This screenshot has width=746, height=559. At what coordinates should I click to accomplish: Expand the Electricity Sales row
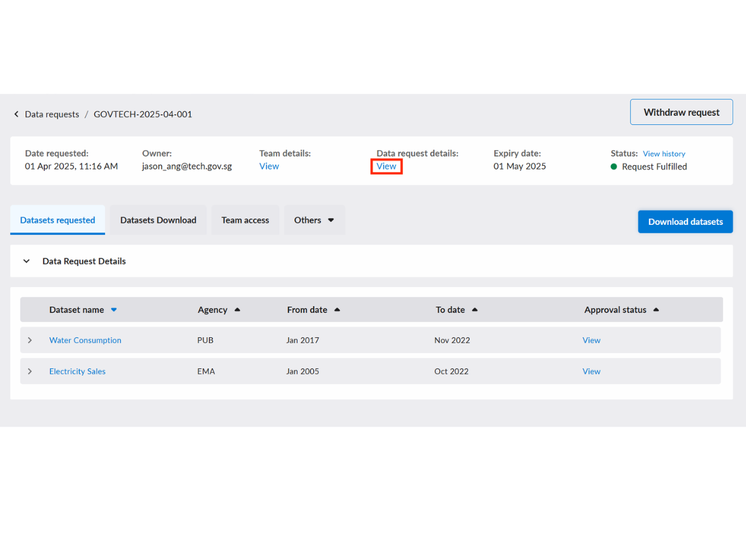[30, 371]
